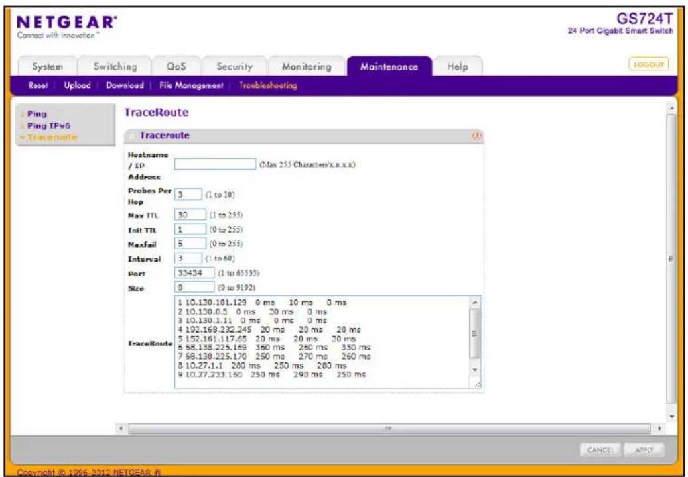This screenshot has height=477, width=688.
Task: Click the page vertical scrollbar up arrow
Action: pos(672,108)
